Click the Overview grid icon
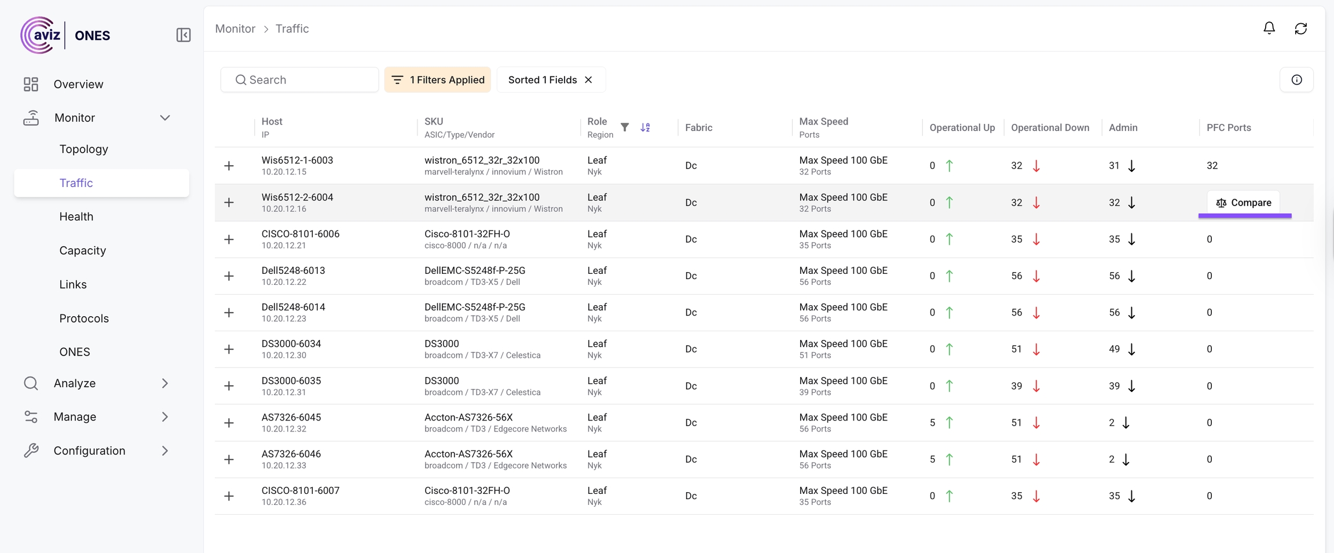Screen dimensions: 1334x553 (31, 85)
